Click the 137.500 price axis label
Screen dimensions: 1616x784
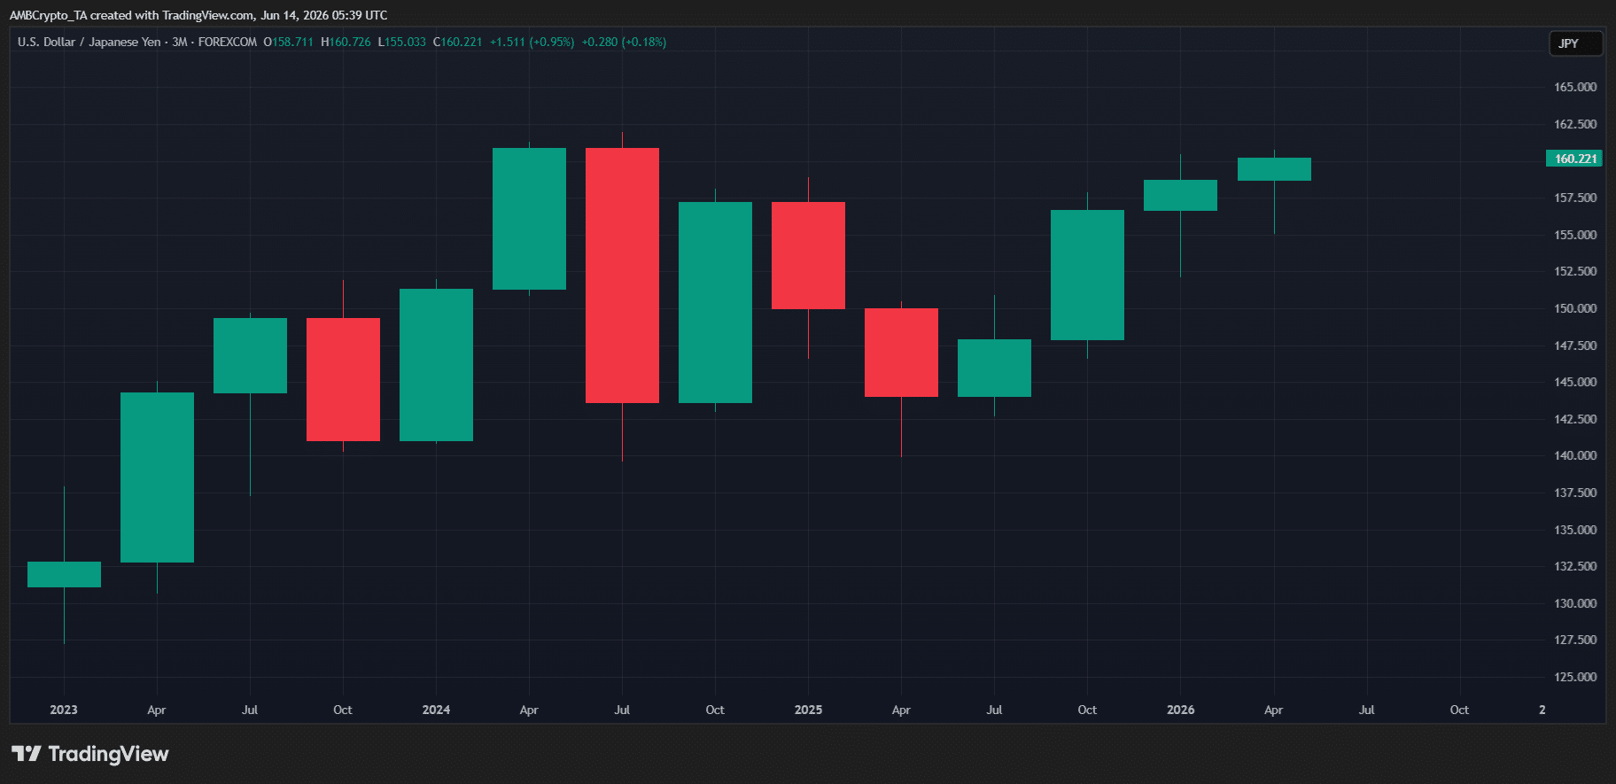[1575, 493]
